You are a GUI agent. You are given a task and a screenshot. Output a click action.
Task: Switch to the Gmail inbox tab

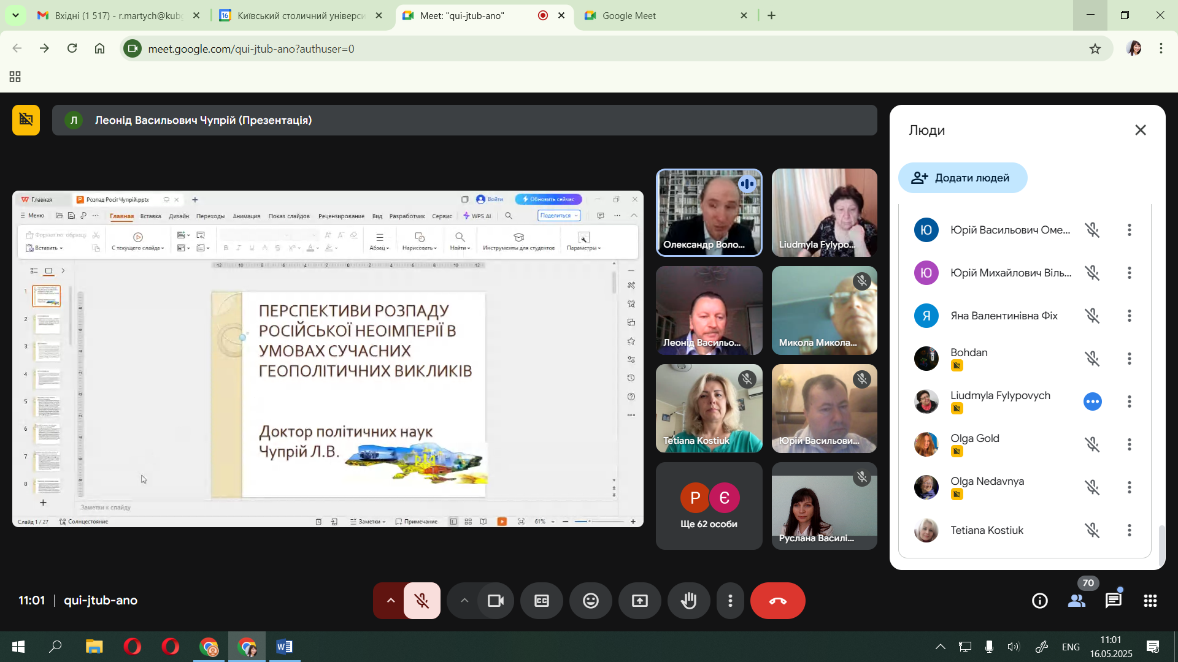click(x=118, y=15)
